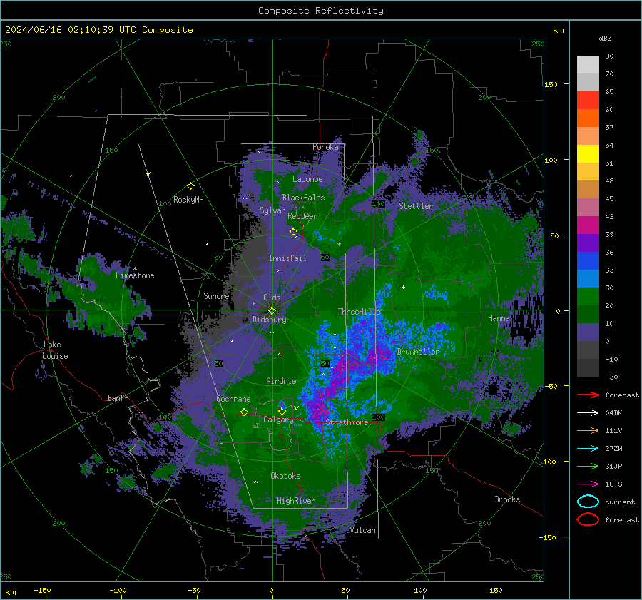Viewport: 642px width, 600px height.
Task: Click the 'current' legend label text
Action: point(620,502)
